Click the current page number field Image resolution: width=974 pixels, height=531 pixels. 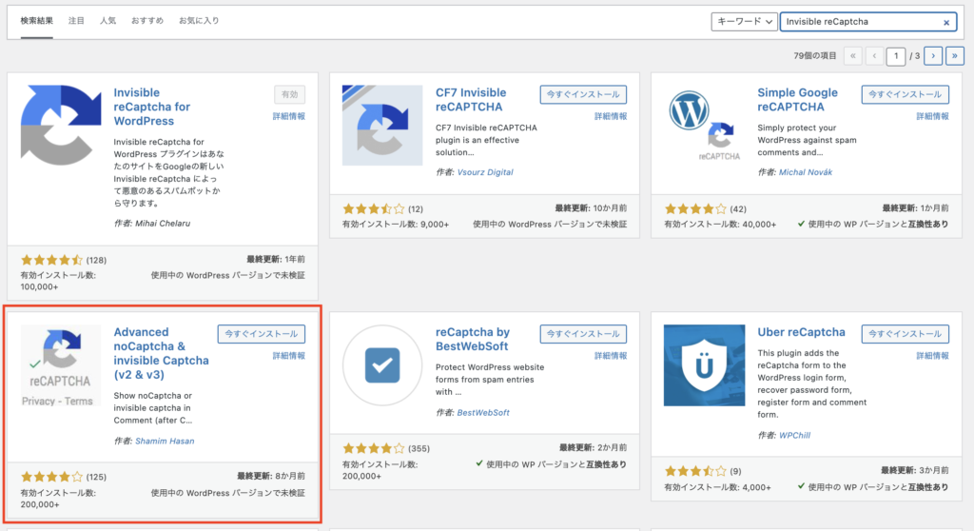pyautogui.click(x=896, y=56)
